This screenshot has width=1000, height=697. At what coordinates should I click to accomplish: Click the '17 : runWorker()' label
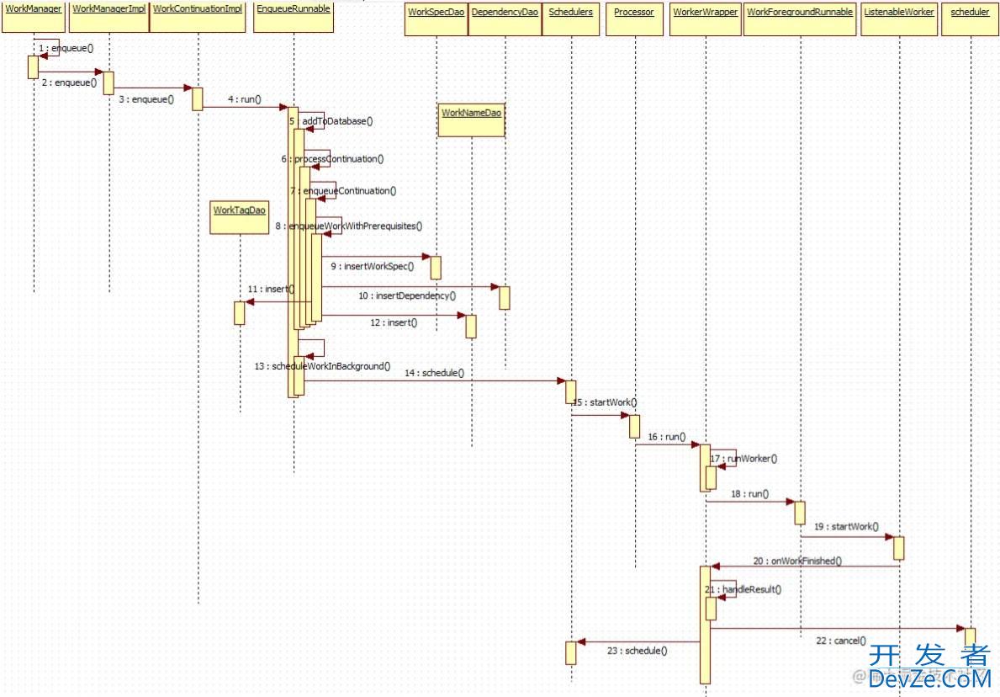[743, 458]
